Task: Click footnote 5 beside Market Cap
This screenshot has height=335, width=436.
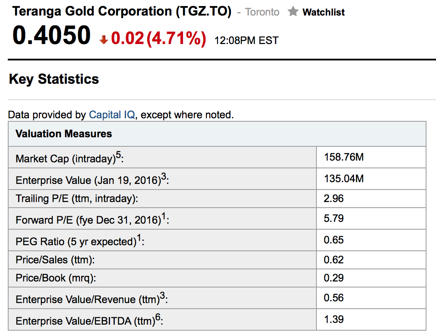Action: (x=118, y=155)
